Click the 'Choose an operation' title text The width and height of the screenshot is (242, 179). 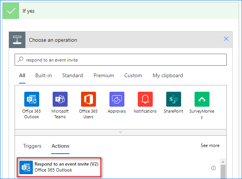click(x=53, y=40)
